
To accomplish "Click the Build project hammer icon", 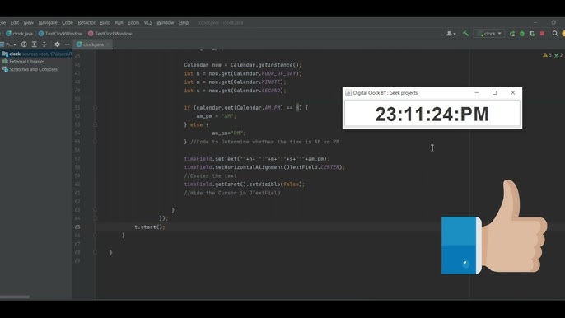I will point(465,34).
